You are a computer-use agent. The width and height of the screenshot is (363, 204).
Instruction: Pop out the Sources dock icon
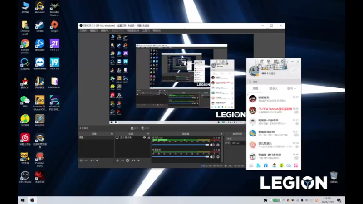pyautogui.click(x=148, y=134)
